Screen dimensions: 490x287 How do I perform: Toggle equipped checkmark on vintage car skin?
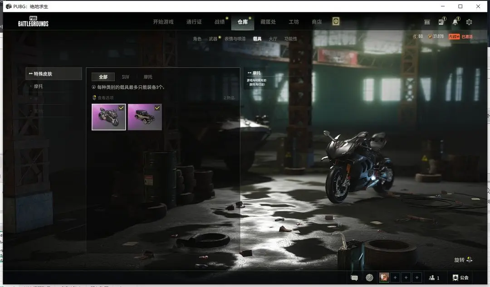(x=157, y=108)
